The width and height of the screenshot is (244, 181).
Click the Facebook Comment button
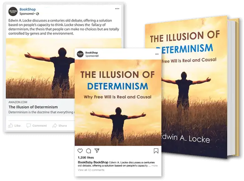(37, 126)
